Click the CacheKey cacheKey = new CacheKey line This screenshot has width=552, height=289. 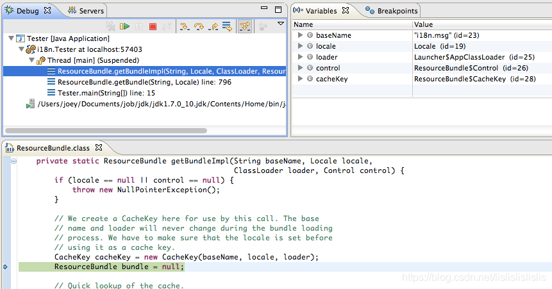186,257
